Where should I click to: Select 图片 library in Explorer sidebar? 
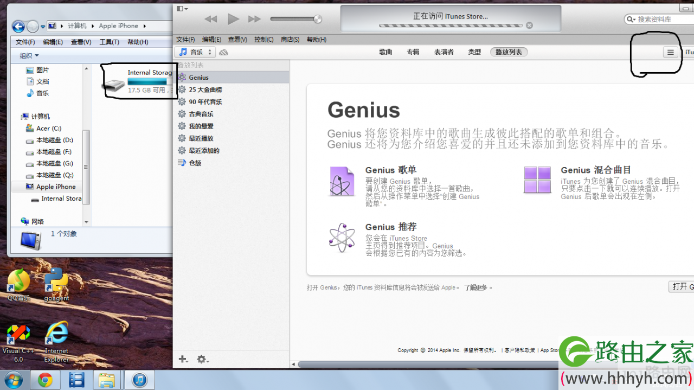coord(37,70)
